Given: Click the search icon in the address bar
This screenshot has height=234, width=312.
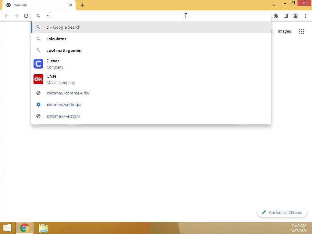Looking at the screenshot, I should coord(38,16).
